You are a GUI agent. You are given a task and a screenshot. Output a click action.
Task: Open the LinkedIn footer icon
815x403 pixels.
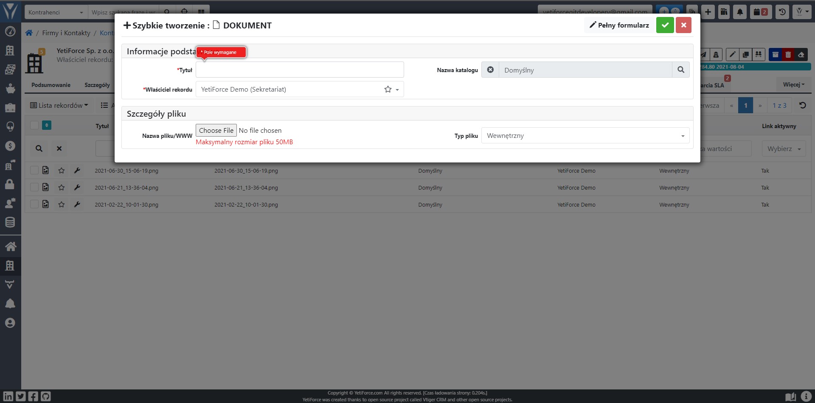(x=8, y=396)
